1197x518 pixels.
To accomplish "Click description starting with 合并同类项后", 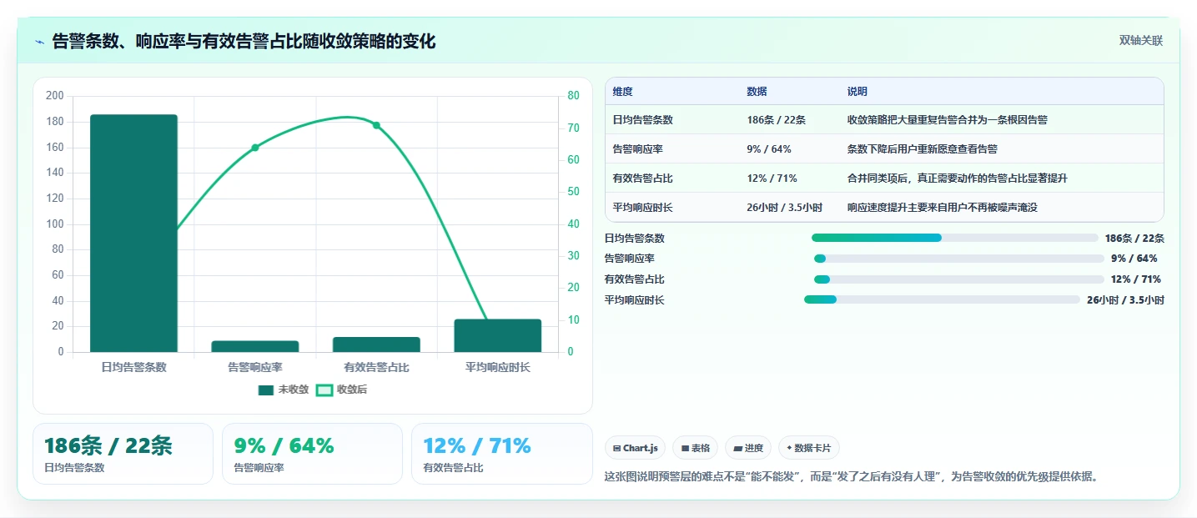I will click(x=957, y=179).
